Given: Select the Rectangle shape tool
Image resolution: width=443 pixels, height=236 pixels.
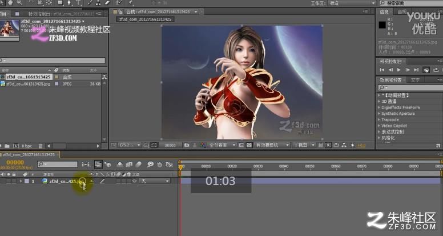Looking at the screenshot, I should 60,2.
